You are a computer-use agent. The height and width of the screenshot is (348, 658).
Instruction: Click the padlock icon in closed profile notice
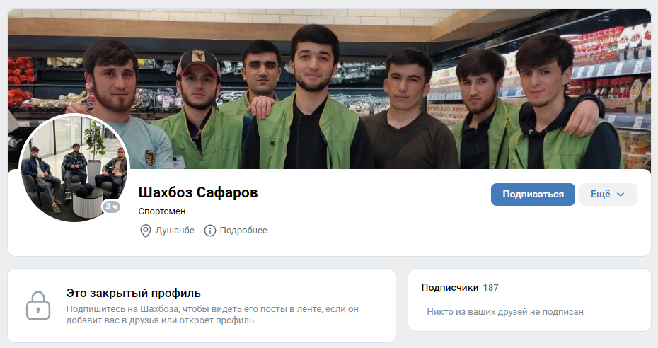[x=38, y=306]
